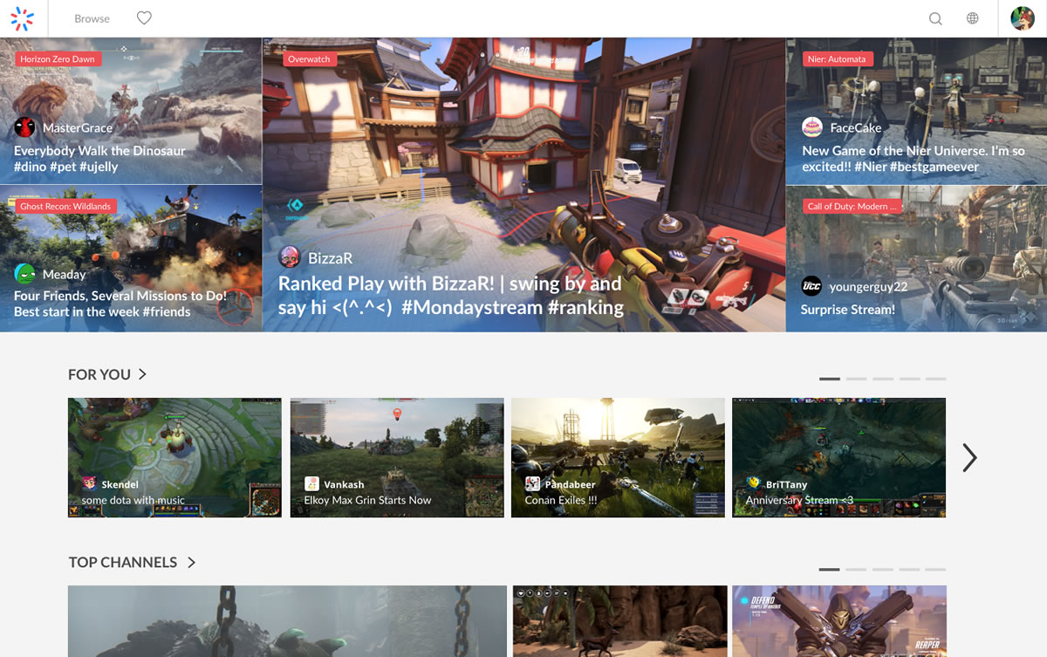Open 'Four Friends, Several Missions to Do!' stream
The height and width of the screenshot is (657, 1047).
[120, 304]
